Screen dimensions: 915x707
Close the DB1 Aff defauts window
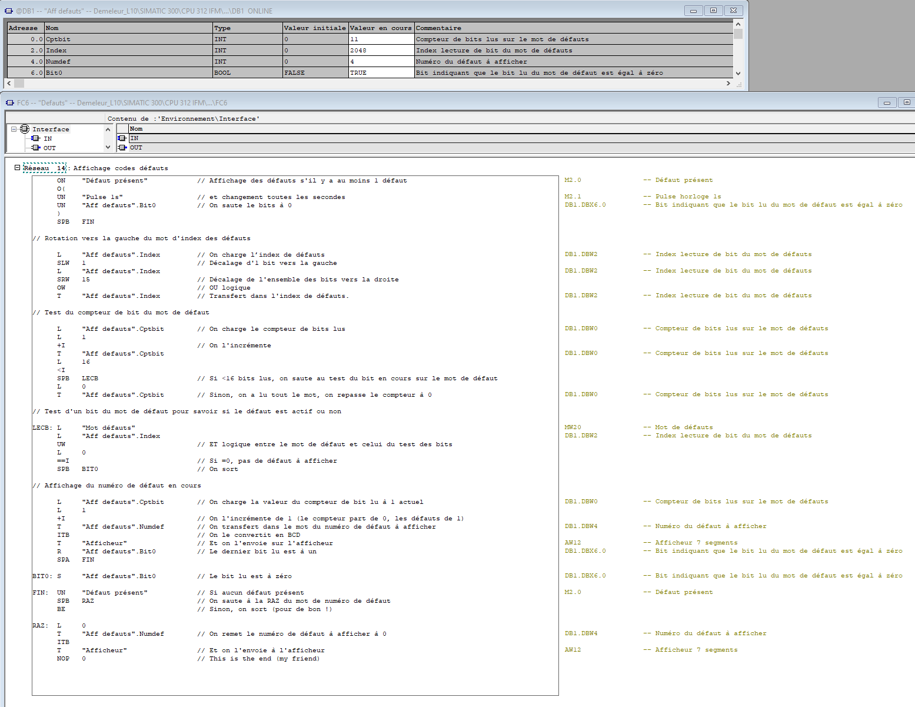click(733, 11)
